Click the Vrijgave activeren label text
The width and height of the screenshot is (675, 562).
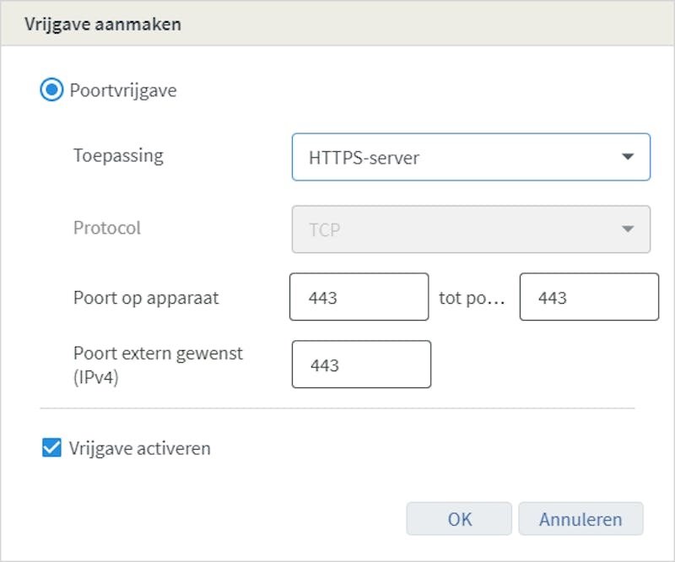pos(140,449)
